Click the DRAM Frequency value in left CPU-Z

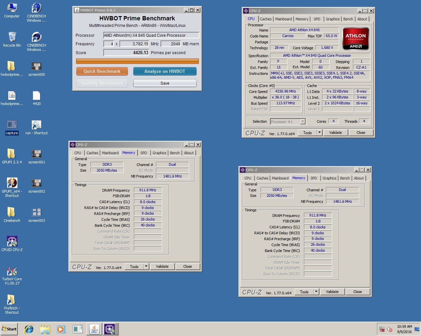148,190
